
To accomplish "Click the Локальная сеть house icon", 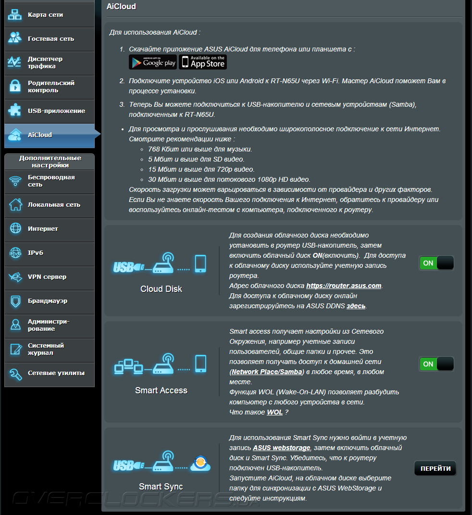I will pos(15,204).
